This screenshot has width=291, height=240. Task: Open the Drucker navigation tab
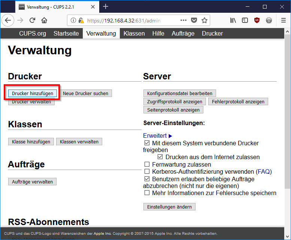212,33
